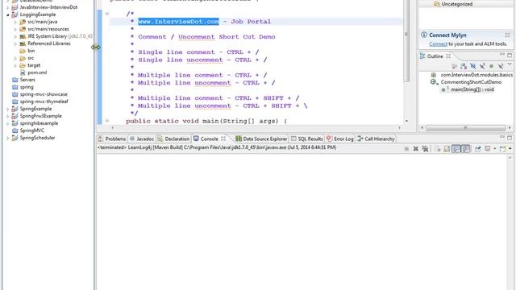The height and width of the screenshot is (290, 516).
Task: Click Terminate button in Console toolbar
Action: tap(406, 148)
